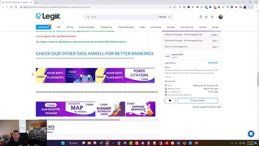The image size is (259, 146).
Task: Open the searchcombat seller name link
Action: tap(177, 54)
